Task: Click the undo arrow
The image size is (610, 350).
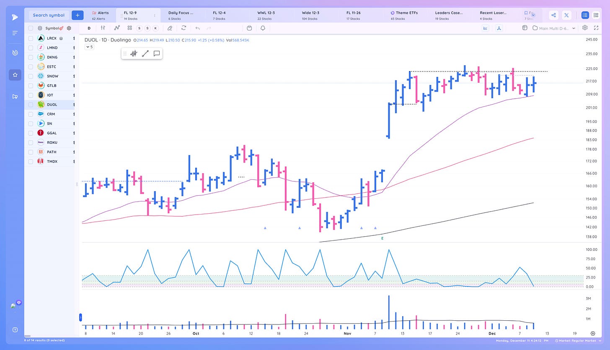Action: (197, 28)
